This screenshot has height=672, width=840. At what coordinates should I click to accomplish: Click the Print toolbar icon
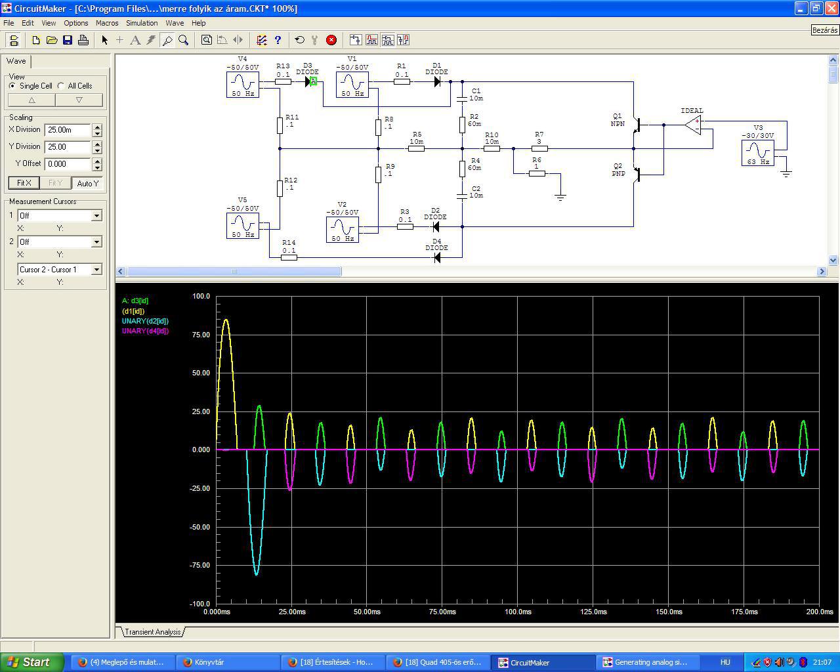click(83, 40)
